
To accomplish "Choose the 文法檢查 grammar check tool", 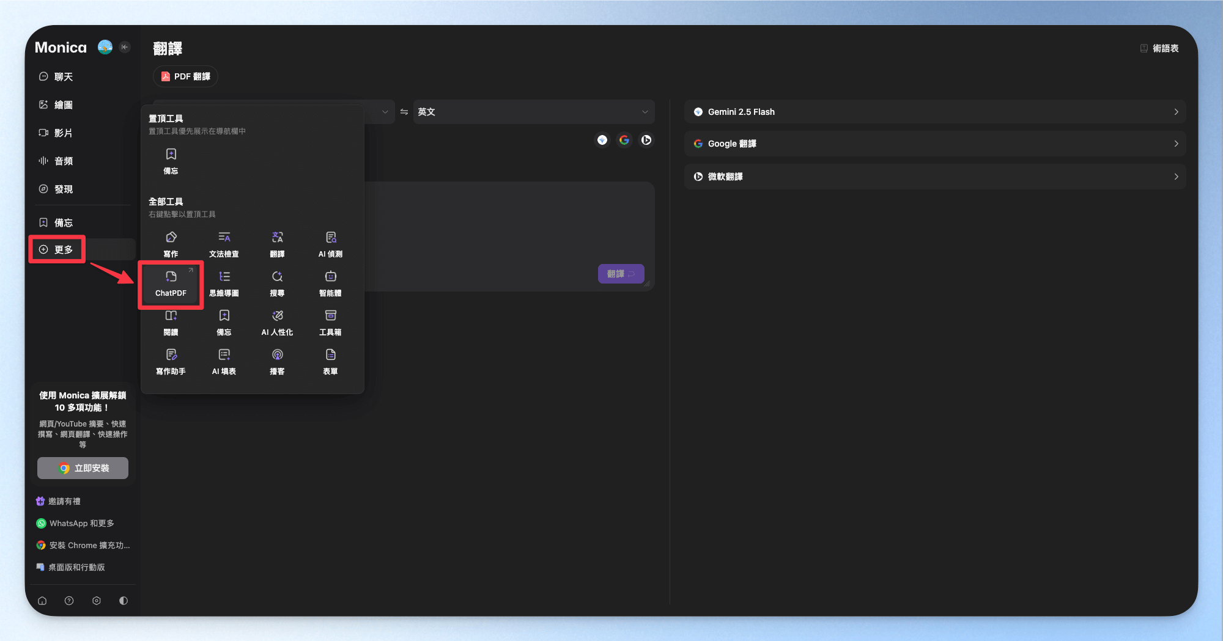I will click(224, 244).
